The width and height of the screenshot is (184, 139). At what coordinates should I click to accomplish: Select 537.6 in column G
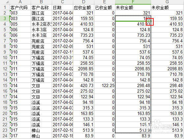click(x=167, y=52)
